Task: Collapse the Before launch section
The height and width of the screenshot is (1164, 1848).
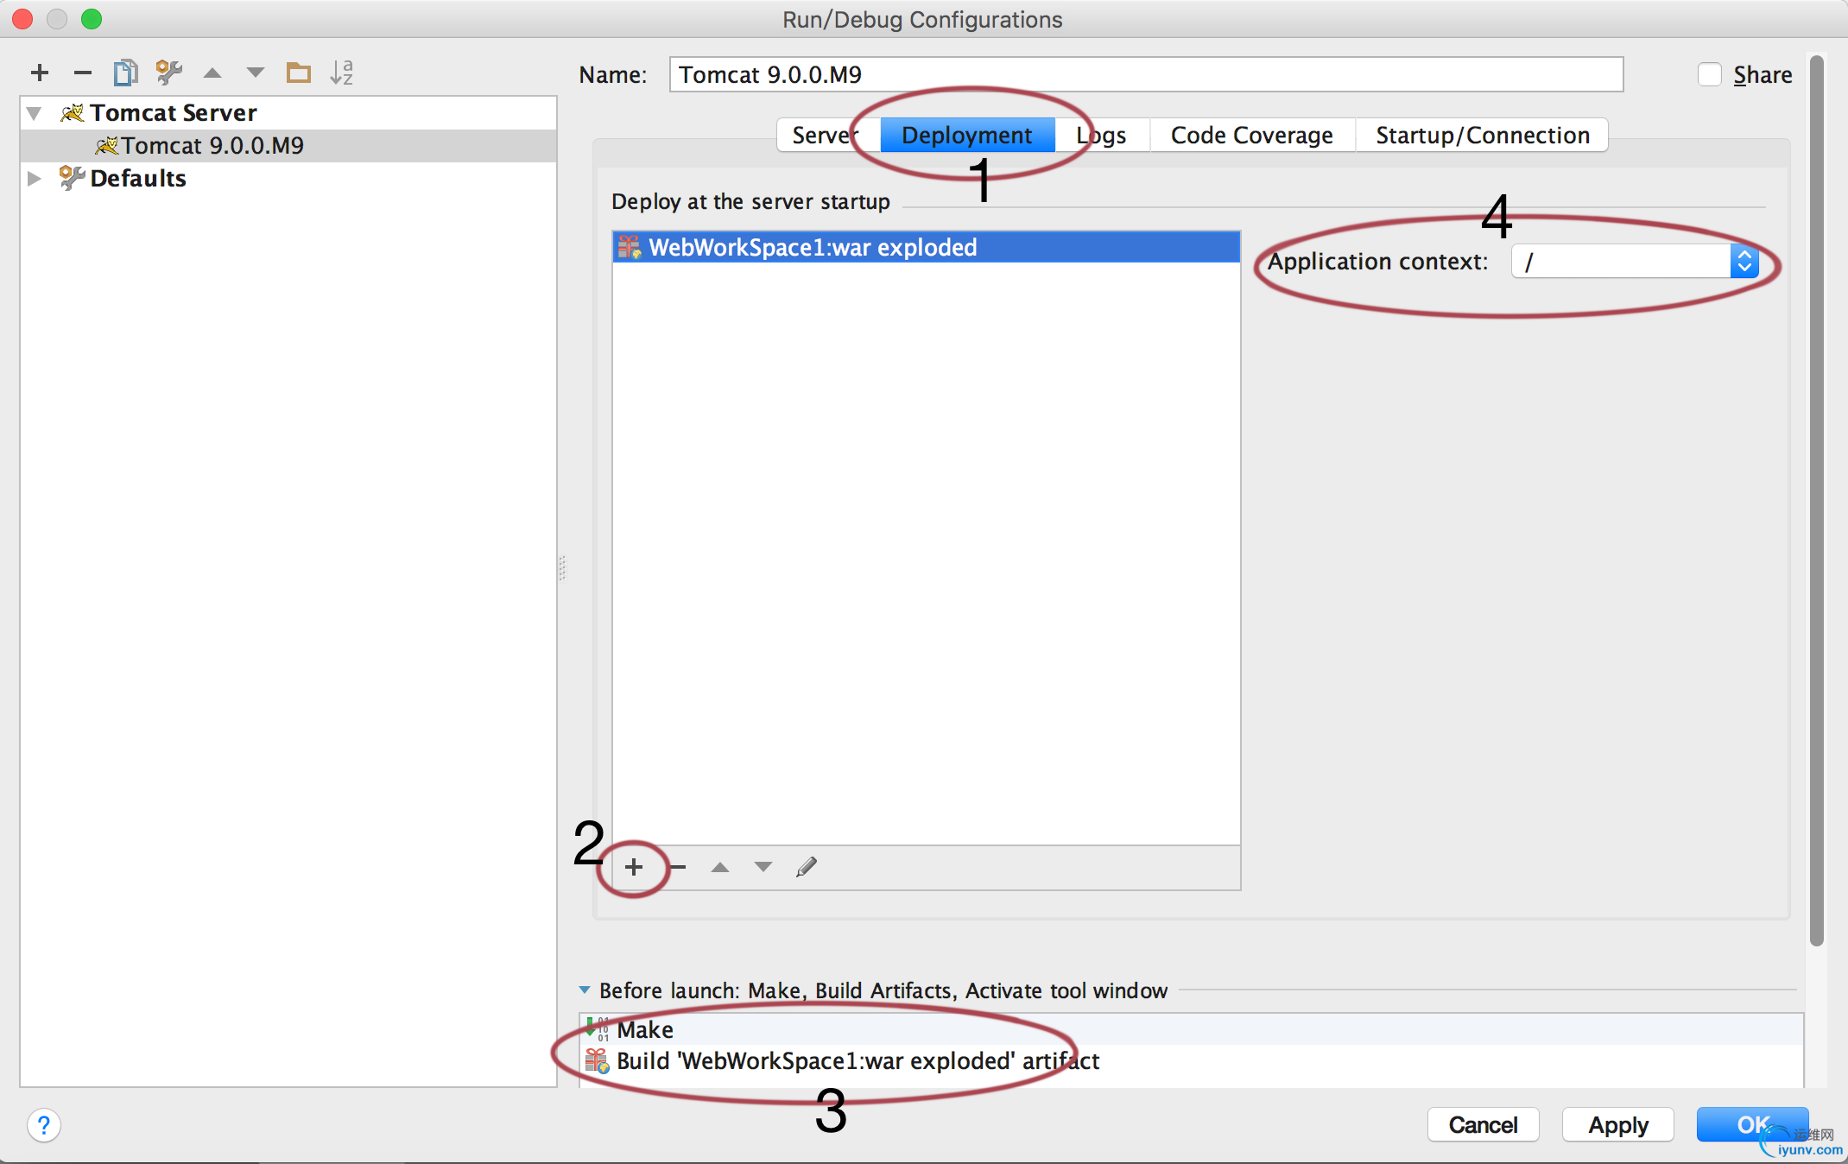Action: pyautogui.click(x=585, y=990)
